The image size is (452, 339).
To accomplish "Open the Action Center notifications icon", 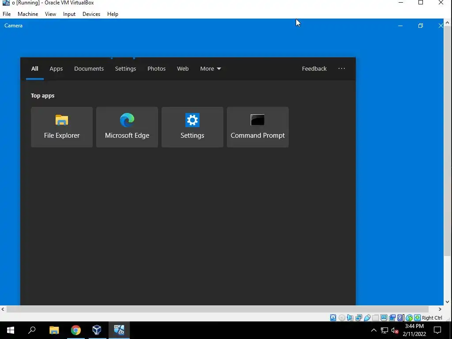I will (x=437, y=330).
